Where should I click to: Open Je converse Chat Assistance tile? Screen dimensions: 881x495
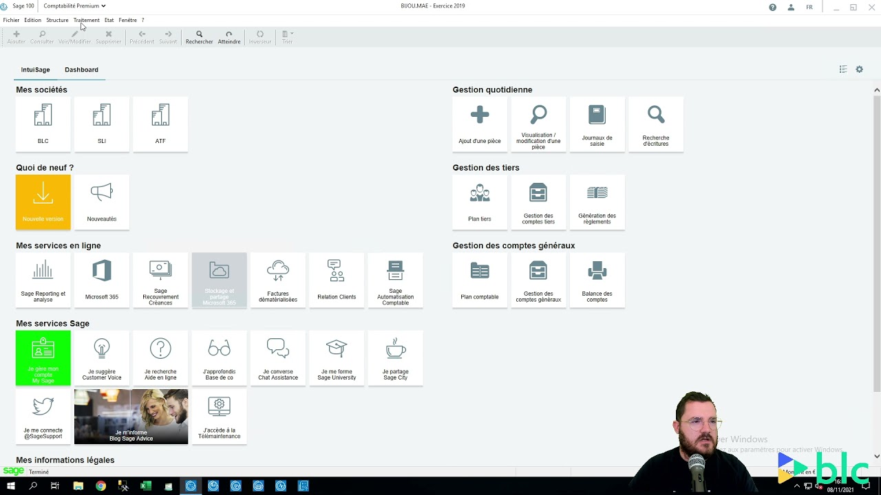pos(278,358)
